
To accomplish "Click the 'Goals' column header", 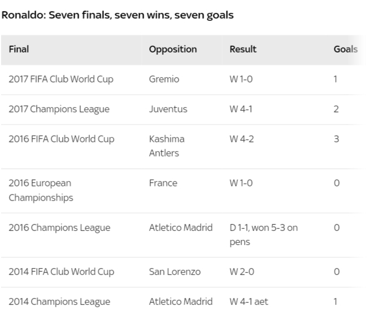I will [x=346, y=50].
